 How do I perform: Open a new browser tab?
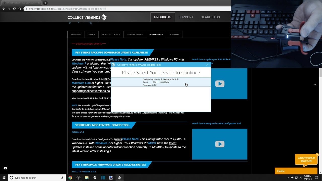click(45, 3)
